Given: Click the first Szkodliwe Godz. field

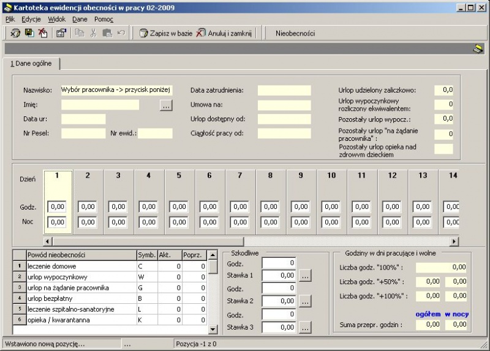Looking at the screenshot, I should point(279,263).
